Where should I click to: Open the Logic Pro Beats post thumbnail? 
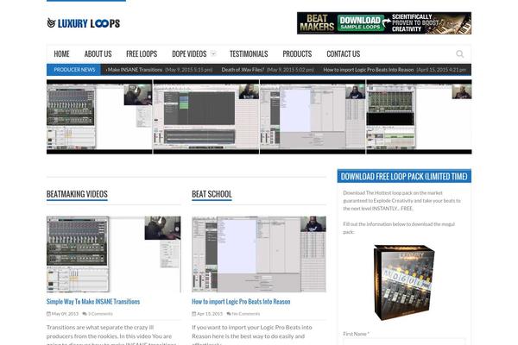[259, 254]
